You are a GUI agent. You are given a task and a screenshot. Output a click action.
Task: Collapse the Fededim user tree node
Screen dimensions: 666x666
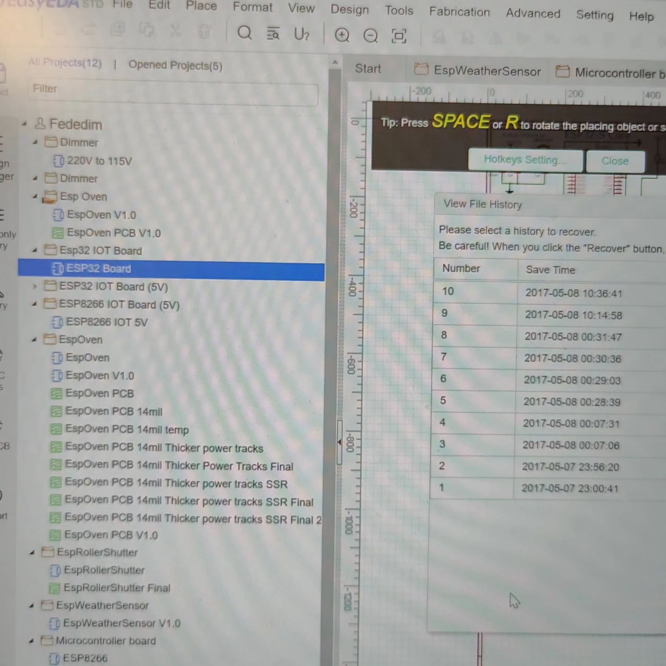coord(24,123)
